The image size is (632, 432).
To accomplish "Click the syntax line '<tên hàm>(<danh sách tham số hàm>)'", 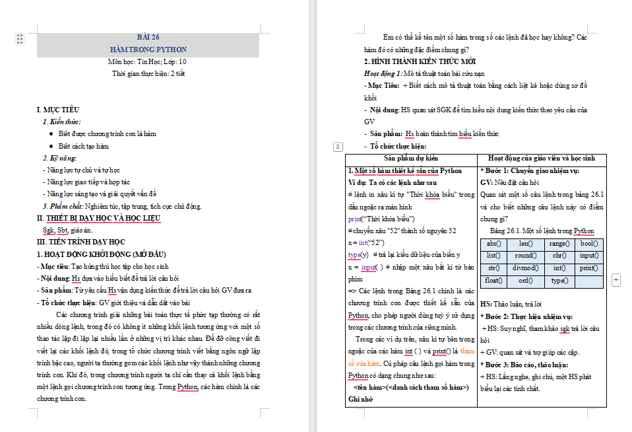I will tap(411, 387).
